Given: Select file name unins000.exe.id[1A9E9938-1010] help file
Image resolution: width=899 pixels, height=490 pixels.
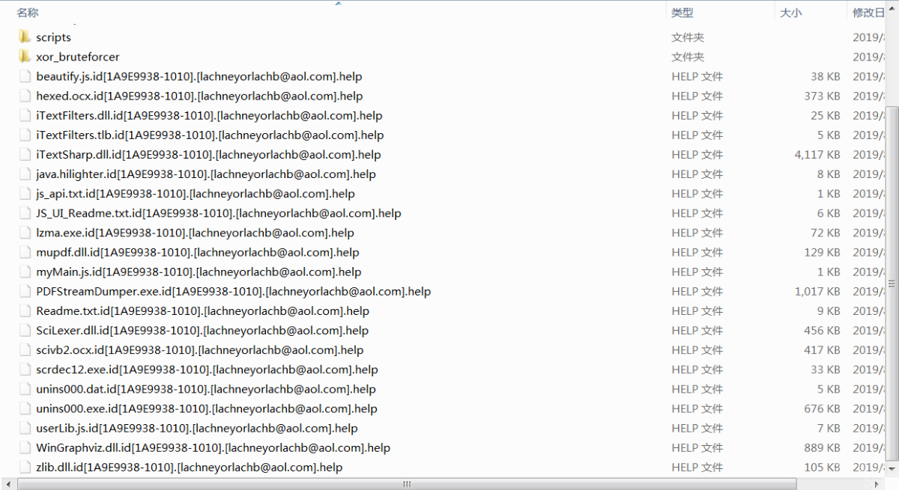Looking at the screenshot, I should 207,408.
